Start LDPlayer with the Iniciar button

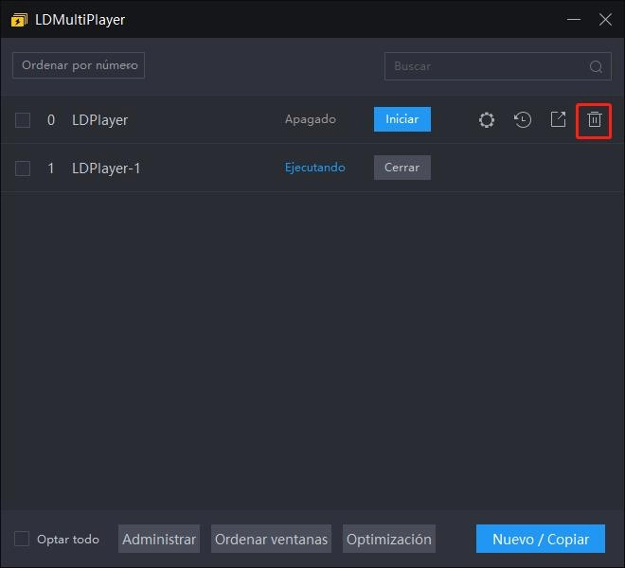point(402,119)
